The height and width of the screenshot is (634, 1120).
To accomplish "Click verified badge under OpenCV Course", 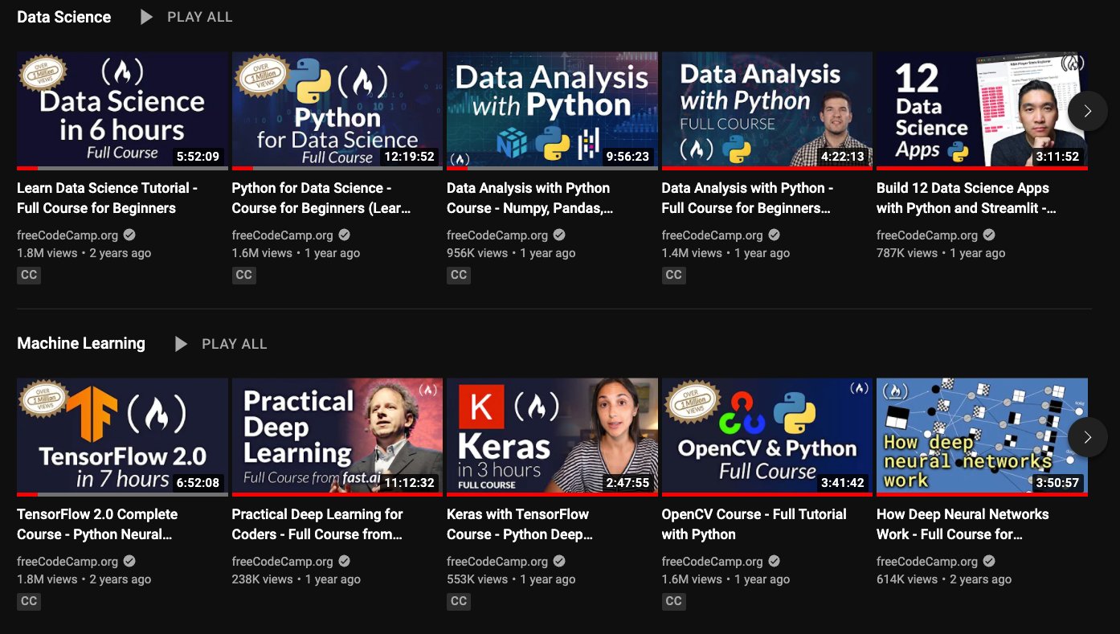I will [775, 562].
